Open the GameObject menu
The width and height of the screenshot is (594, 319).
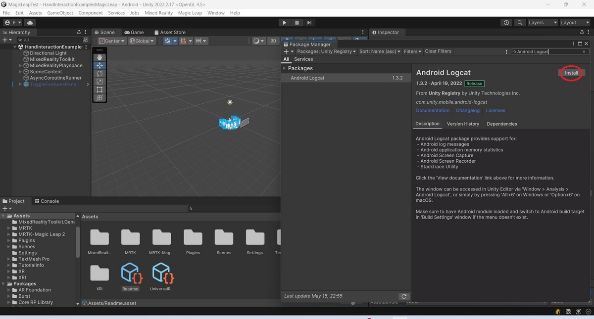click(x=60, y=13)
